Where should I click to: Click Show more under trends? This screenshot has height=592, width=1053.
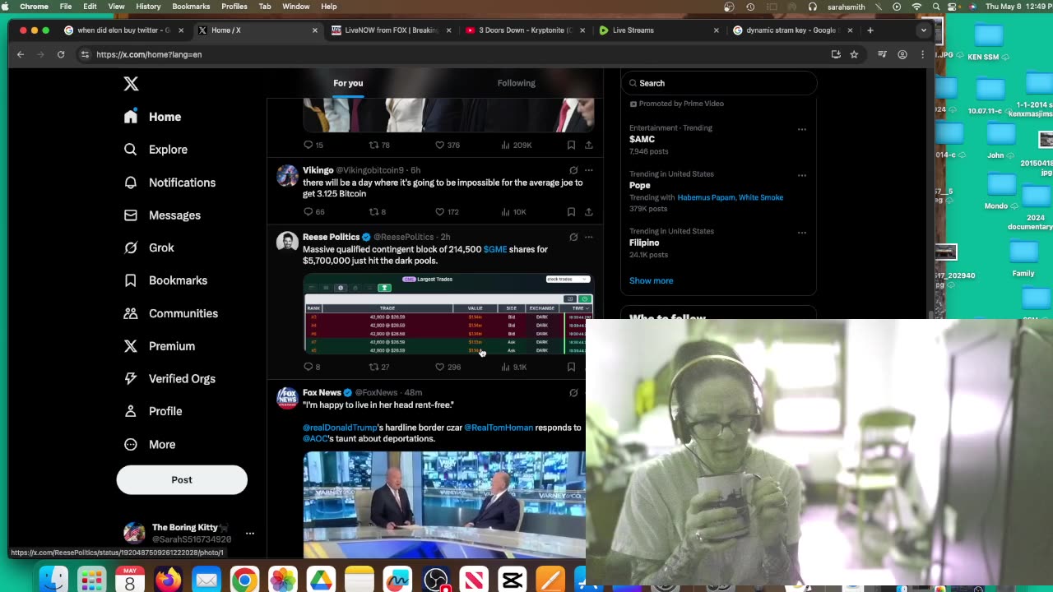click(651, 280)
